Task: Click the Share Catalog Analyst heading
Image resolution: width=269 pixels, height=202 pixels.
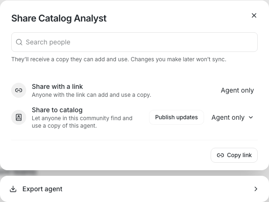Action: coord(59,18)
